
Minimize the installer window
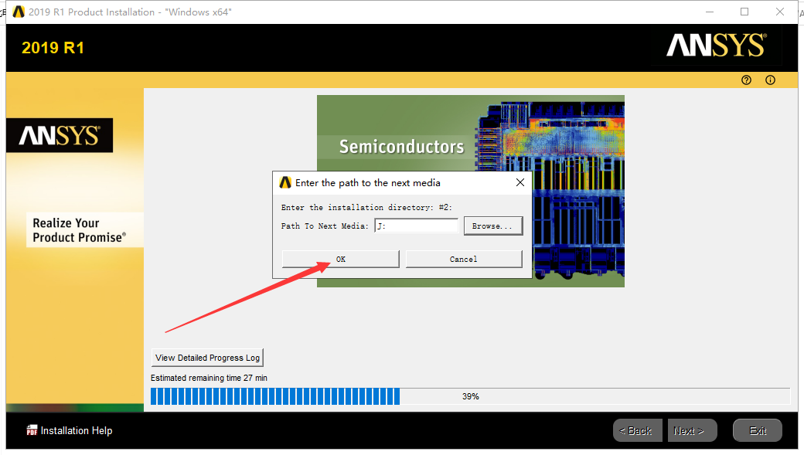710,12
